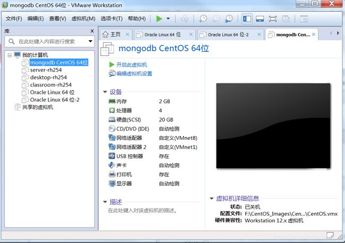The height and width of the screenshot is (243, 345).
Task: Open the 查看(V) menu
Action: coord(57,19)
